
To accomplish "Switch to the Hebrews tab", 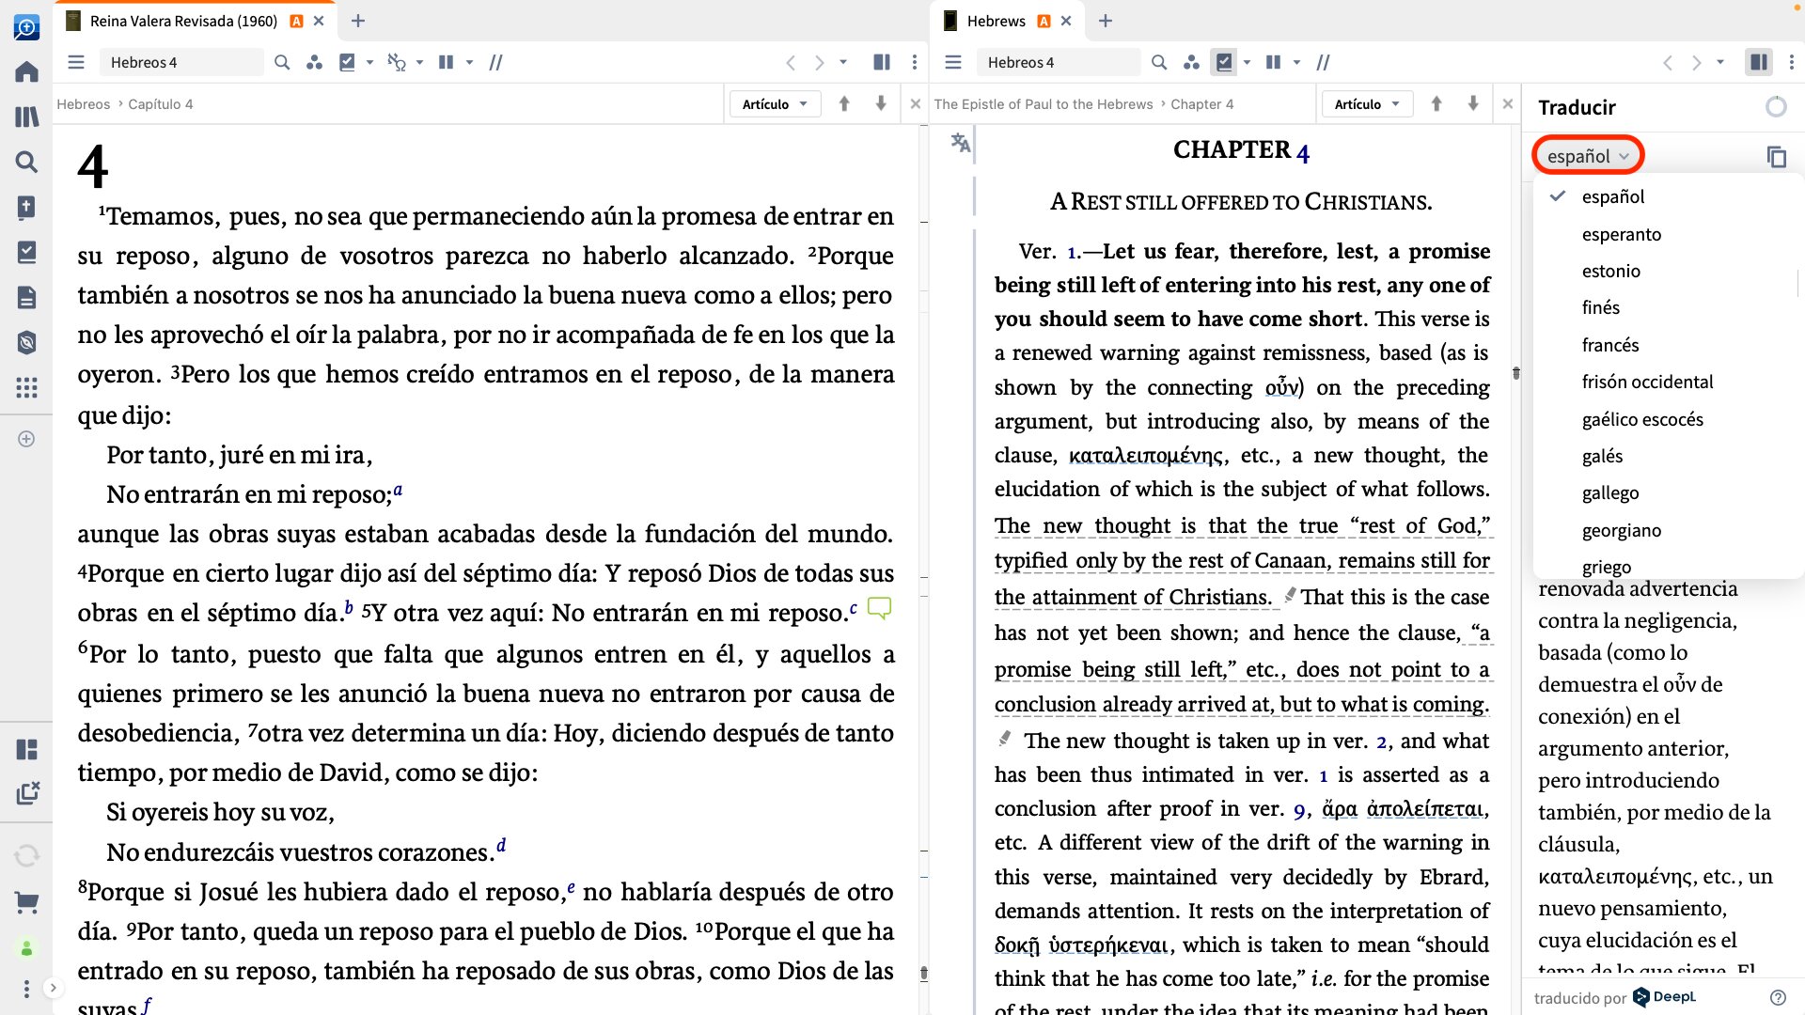I will 996,21.
